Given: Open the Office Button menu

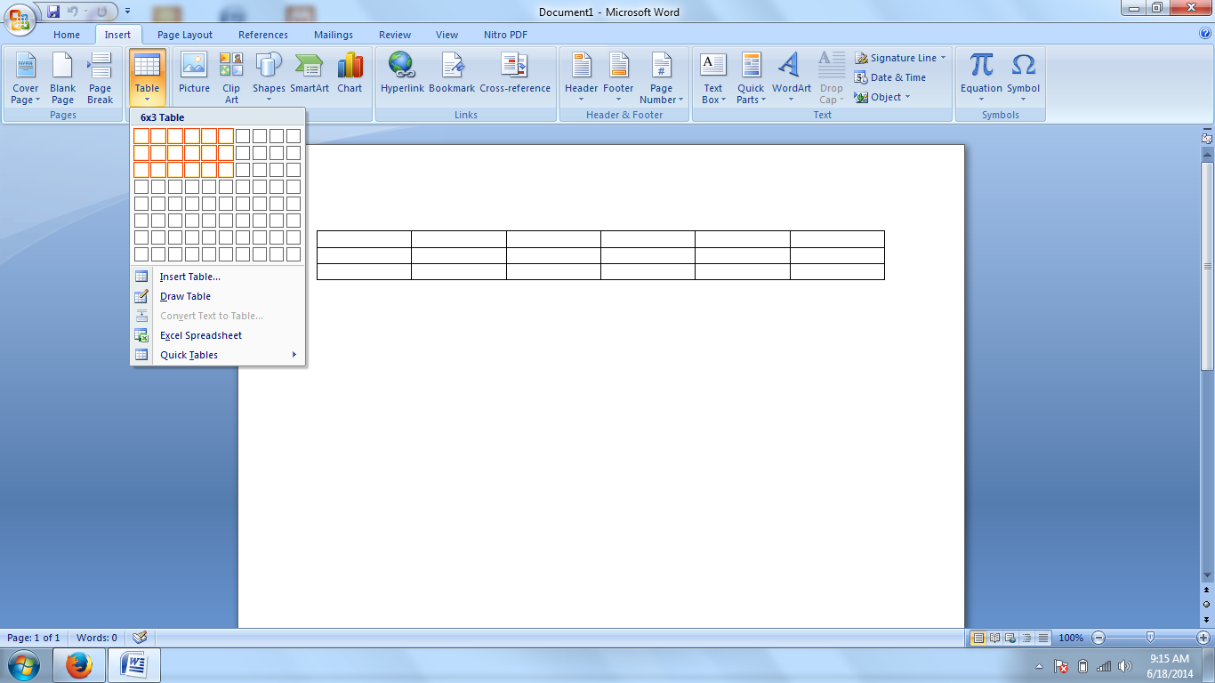Looking at the screenshot, I should pos(20,18).
